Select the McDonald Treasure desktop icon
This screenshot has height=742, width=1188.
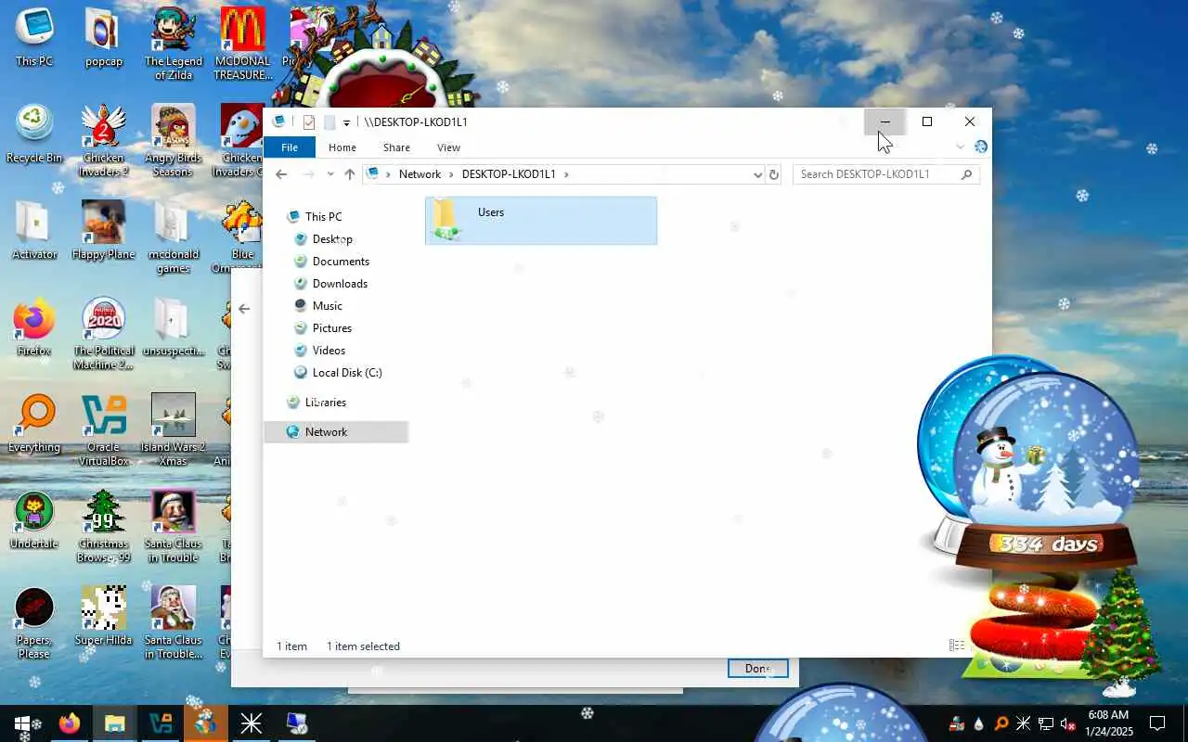242,44
